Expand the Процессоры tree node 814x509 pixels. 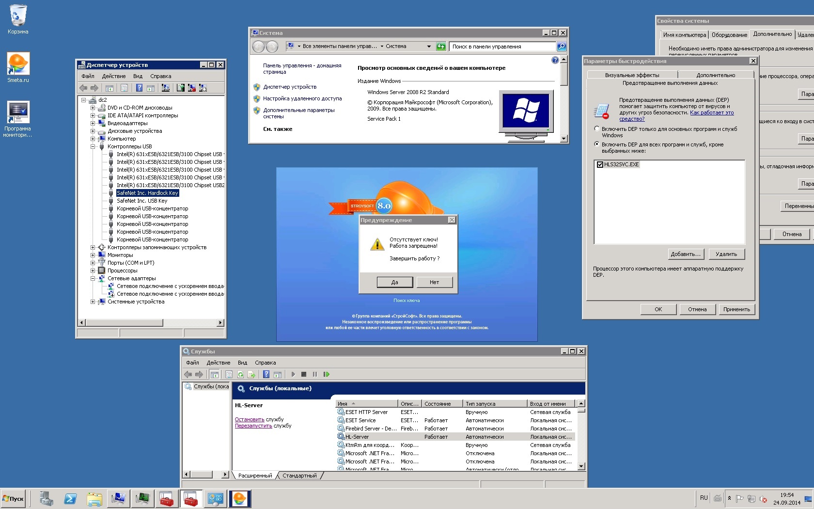[93, 270]
